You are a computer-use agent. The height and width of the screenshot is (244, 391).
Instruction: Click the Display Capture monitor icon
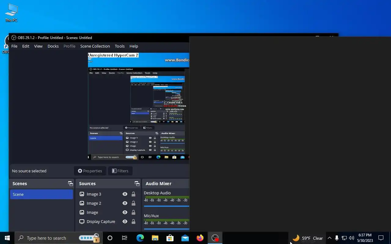(82, 221)
